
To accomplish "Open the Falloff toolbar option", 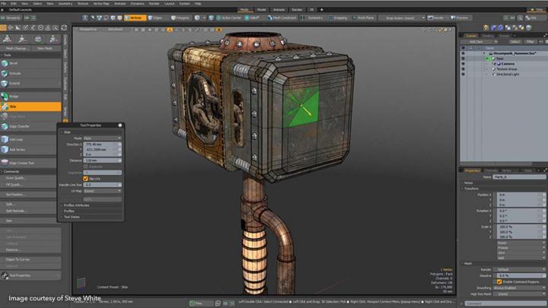I will 254,17.
